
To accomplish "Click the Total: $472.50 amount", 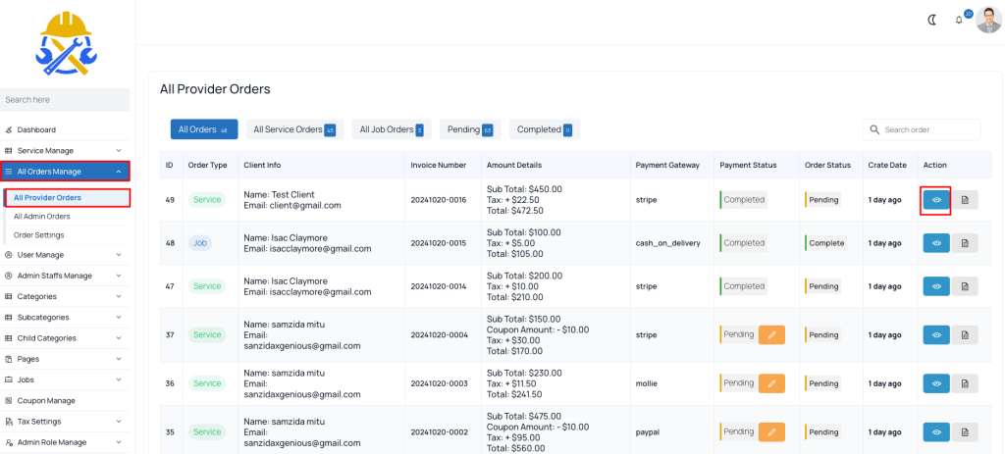I will 514,210.
